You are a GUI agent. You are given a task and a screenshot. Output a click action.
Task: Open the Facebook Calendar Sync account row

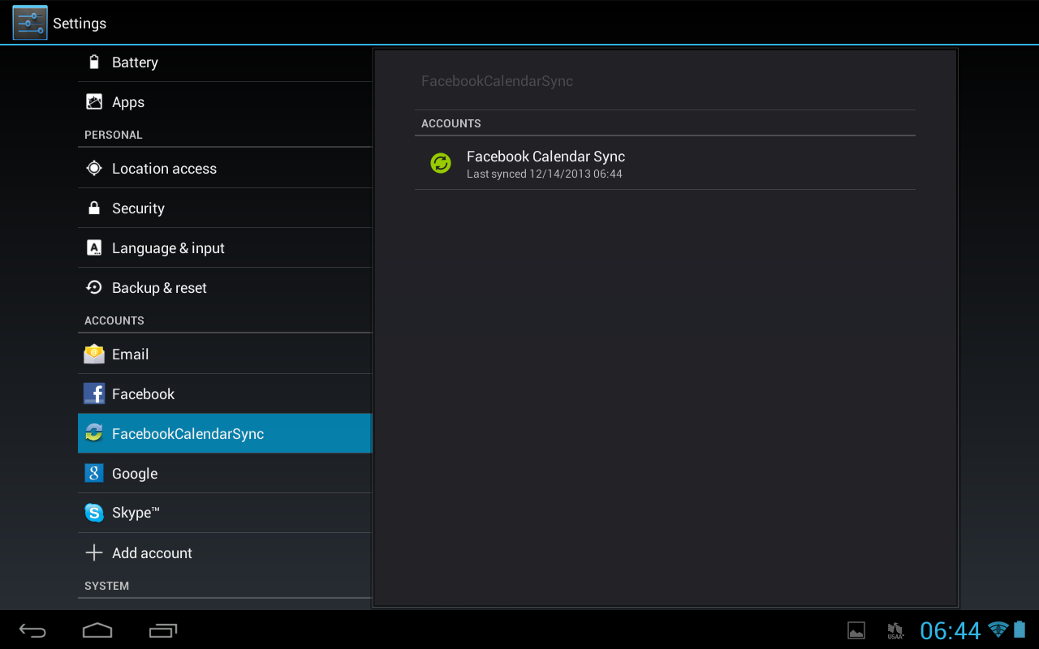[x=665, y=163]
